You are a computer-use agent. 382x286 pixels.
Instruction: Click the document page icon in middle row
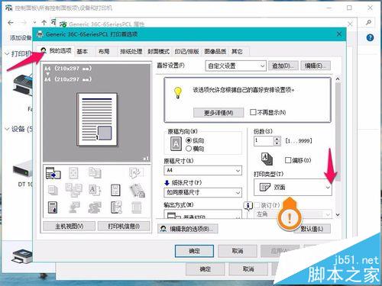[115, 190]
